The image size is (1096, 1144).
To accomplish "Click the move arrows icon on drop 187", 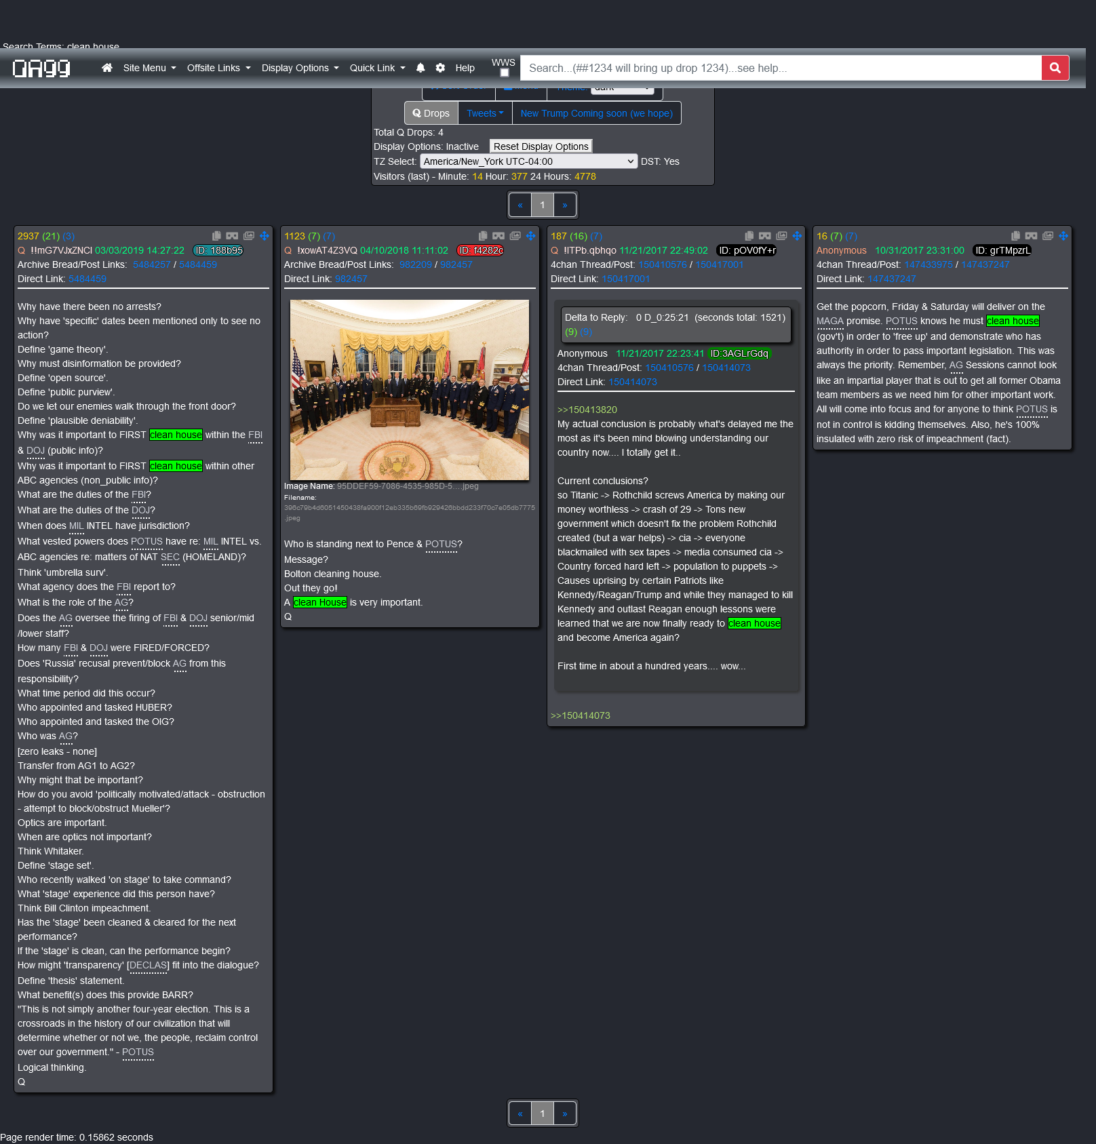I will tap(798, 236).
